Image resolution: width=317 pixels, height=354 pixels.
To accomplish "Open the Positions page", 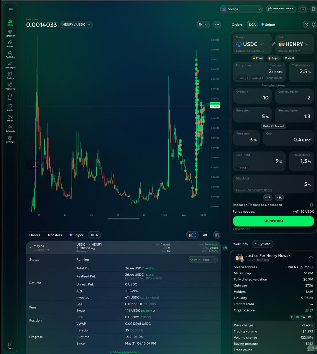I will pyautogui.click(x=10, y=86).
